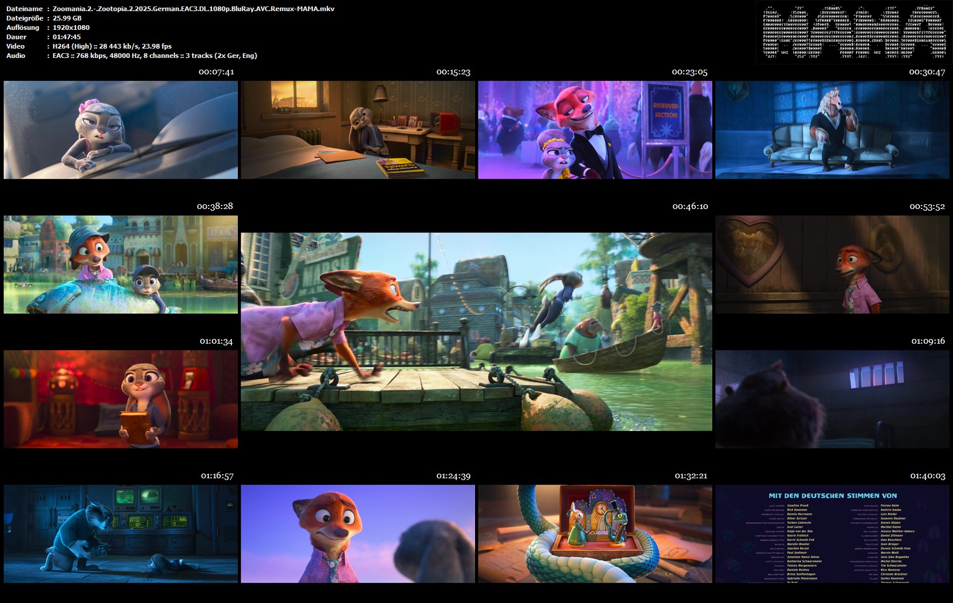Click the 01:01:34 timestamp
Screen dimensions: 953x603
(216, 341)
